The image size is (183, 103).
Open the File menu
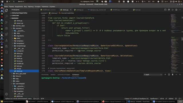(x=6, y=7)
